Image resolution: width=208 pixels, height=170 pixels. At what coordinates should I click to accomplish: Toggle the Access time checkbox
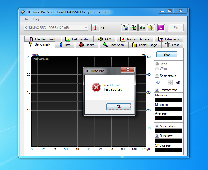pos(157,126)
